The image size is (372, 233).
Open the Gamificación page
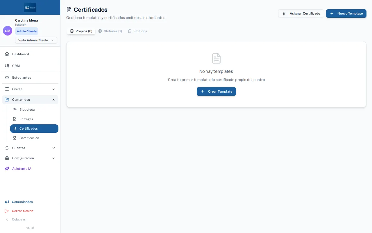tap(34, 138)
